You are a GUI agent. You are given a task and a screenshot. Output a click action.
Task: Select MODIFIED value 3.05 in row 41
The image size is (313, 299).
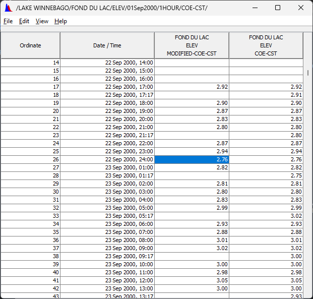[192, 280]
